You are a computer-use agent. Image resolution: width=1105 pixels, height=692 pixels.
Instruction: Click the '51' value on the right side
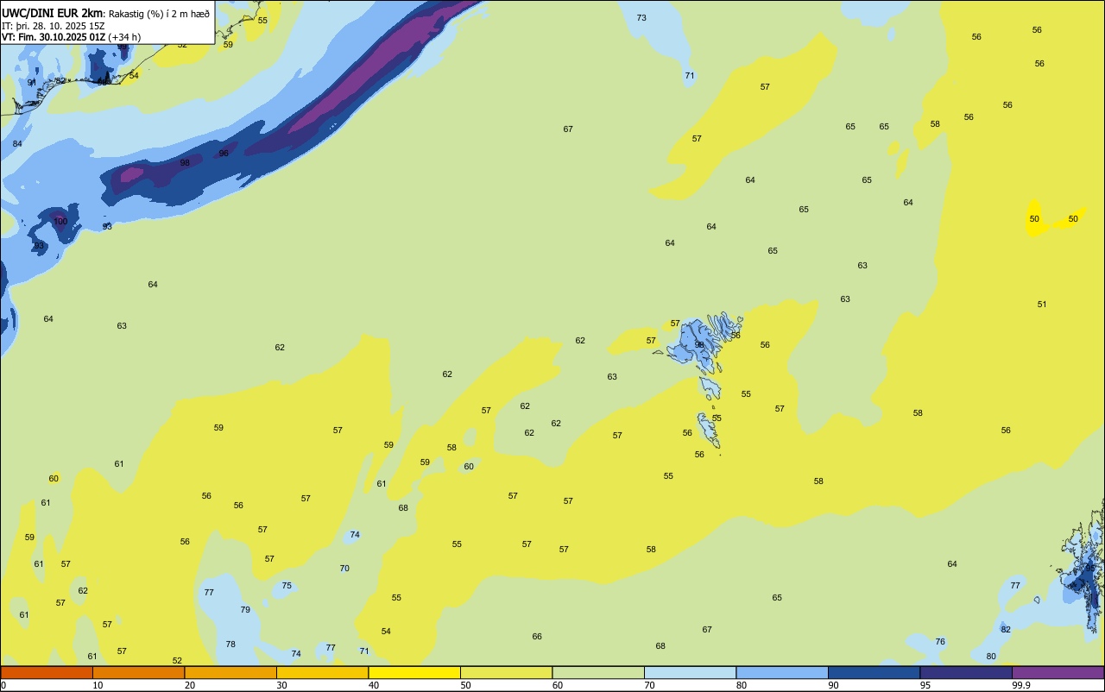(1042, 305)
